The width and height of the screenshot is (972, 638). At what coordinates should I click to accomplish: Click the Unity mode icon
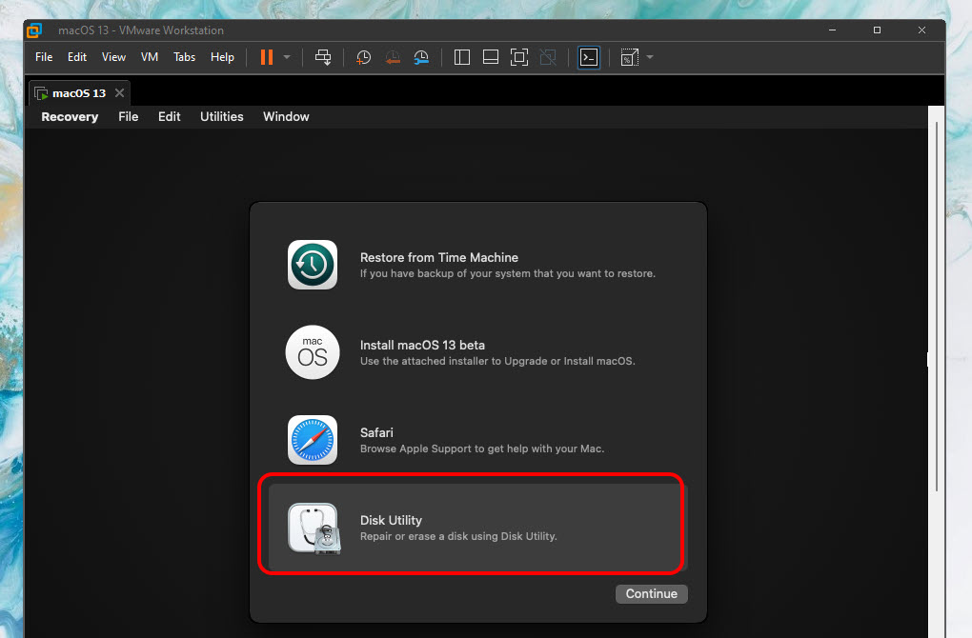coord(548,57)
